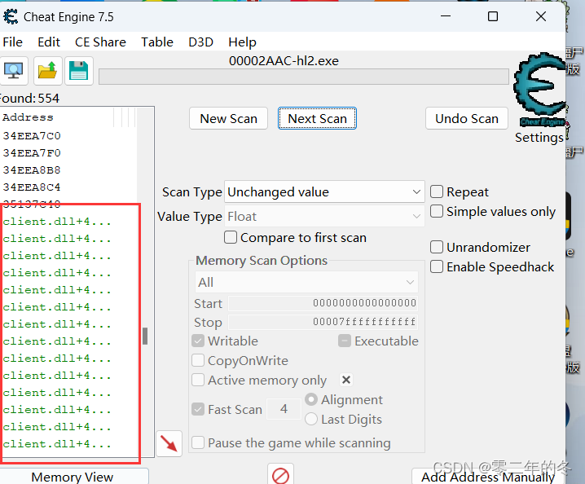Select the Last Digits radio button

point(311,419)
